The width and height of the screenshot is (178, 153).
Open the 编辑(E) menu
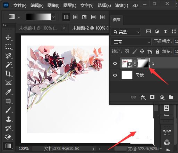pos(37,6)
